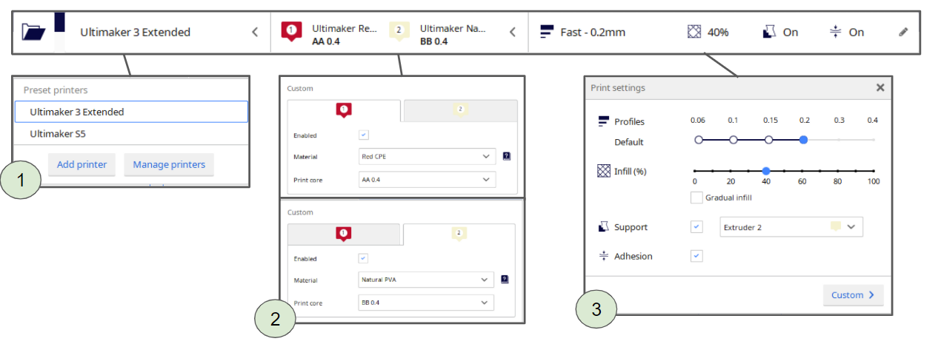Screen dimensions: 938x347
Task: Open material info icon beside Red CPE
Action: click(506, 156)
